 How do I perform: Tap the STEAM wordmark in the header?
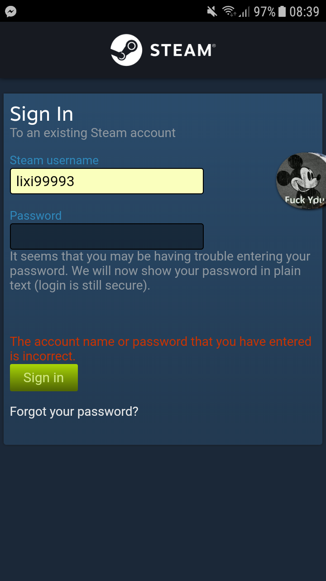click(182, 50)
